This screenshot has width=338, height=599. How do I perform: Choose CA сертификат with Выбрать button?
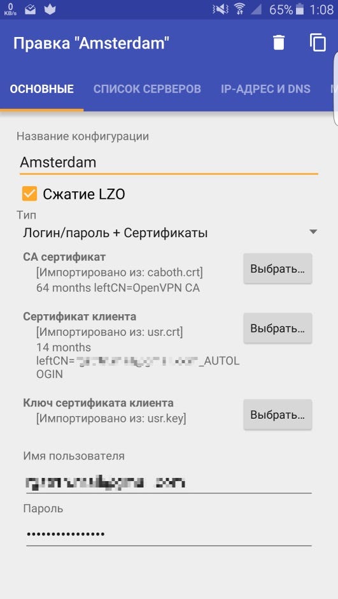click(278, 268)
